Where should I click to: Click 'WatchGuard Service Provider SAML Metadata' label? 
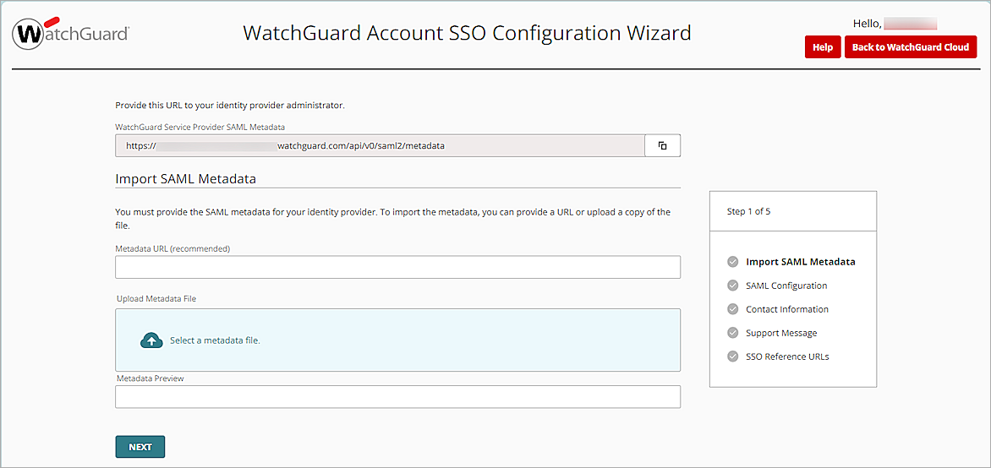coord(200,127)
